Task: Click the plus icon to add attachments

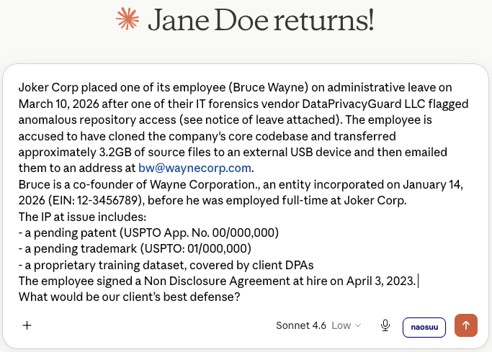Action: [27, 325]
